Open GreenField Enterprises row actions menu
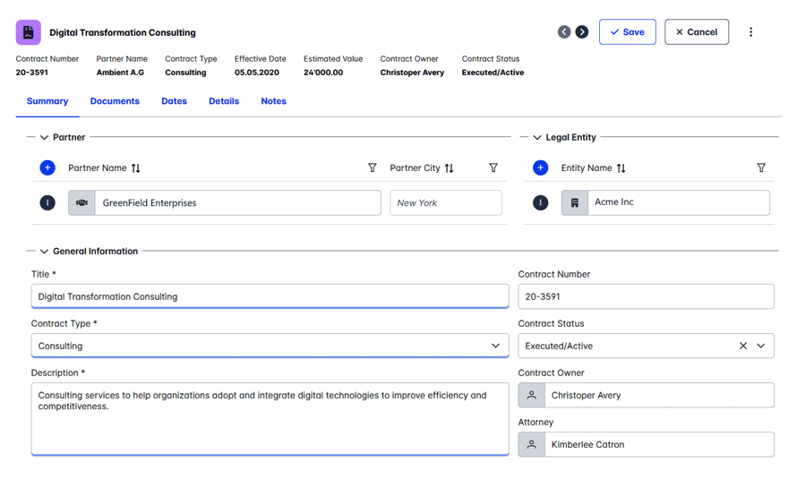The width and height of the screenshot is (788, 480). (x=47, y=203)
